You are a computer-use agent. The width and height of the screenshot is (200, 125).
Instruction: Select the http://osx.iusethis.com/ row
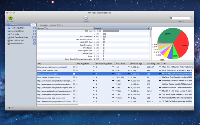[x=114, y=70]
